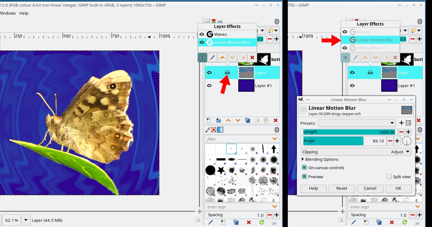432x227 pixels.
Task: Duplicate the layer in left window
Action: 248,120
